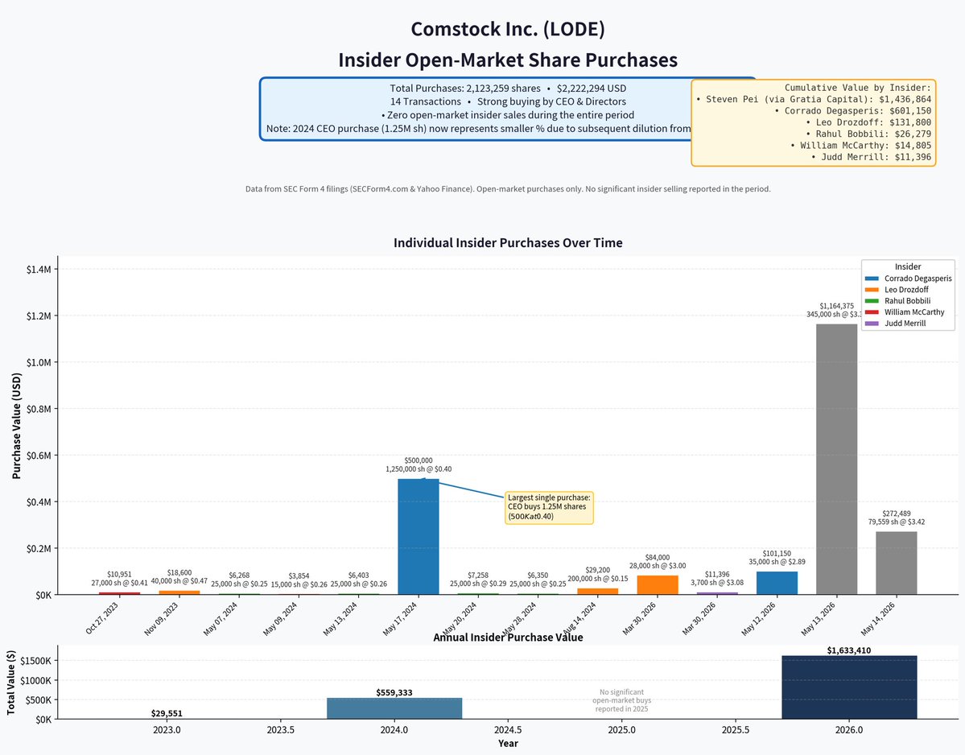This screenshot has height=755, width=965.
Task: Click the '$18,600' bar value label
Action: [x=179, y=573]
